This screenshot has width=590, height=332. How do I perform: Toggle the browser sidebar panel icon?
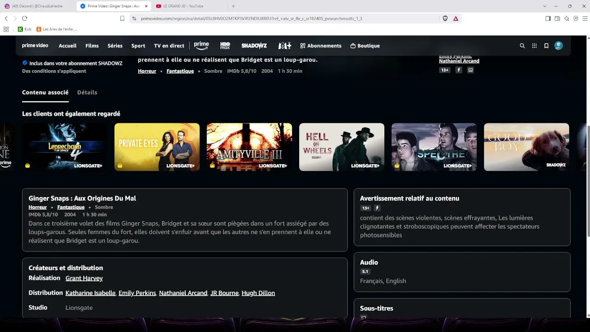tap(548, 18)
